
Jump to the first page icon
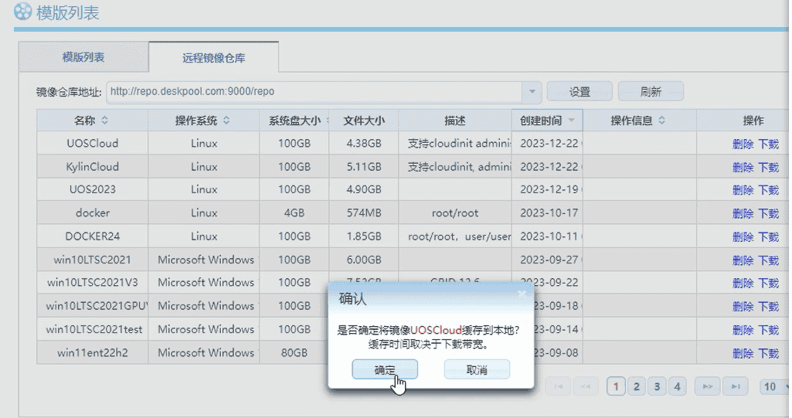click(558, 386)
